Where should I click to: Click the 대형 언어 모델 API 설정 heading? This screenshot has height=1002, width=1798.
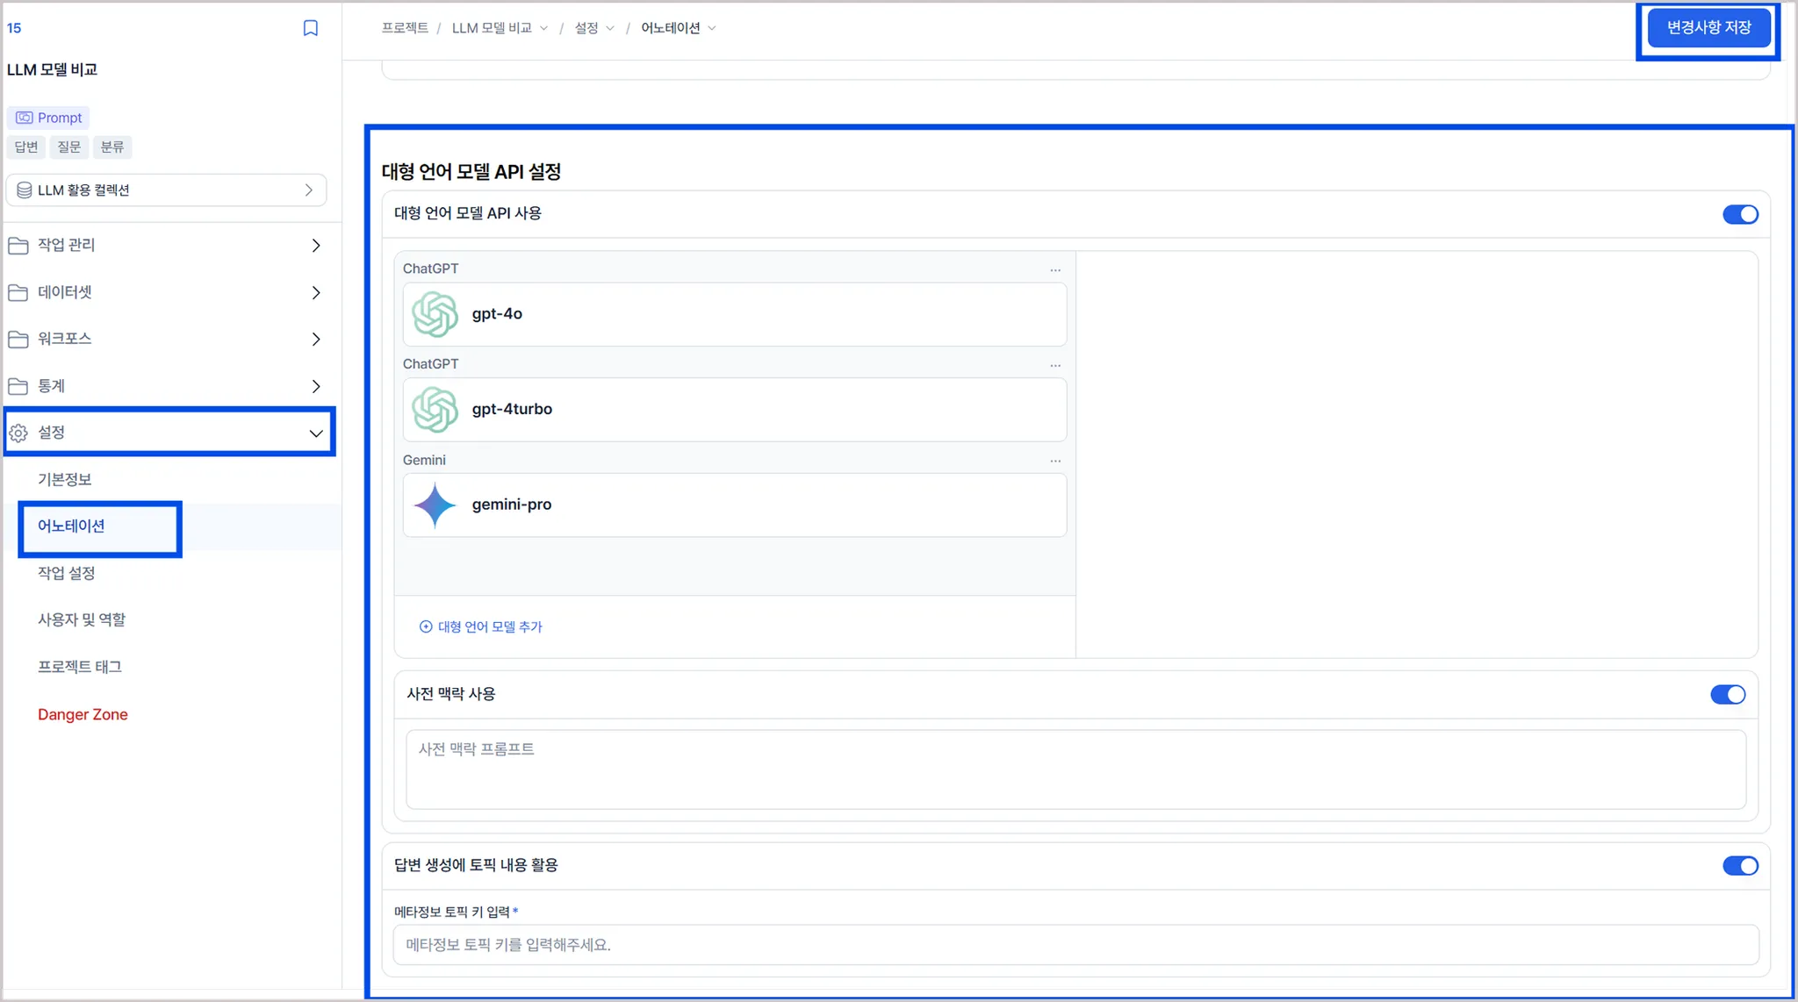[x=471, y=171]
